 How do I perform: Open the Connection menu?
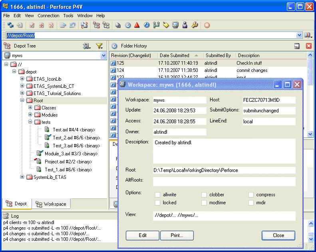(48, 16)
